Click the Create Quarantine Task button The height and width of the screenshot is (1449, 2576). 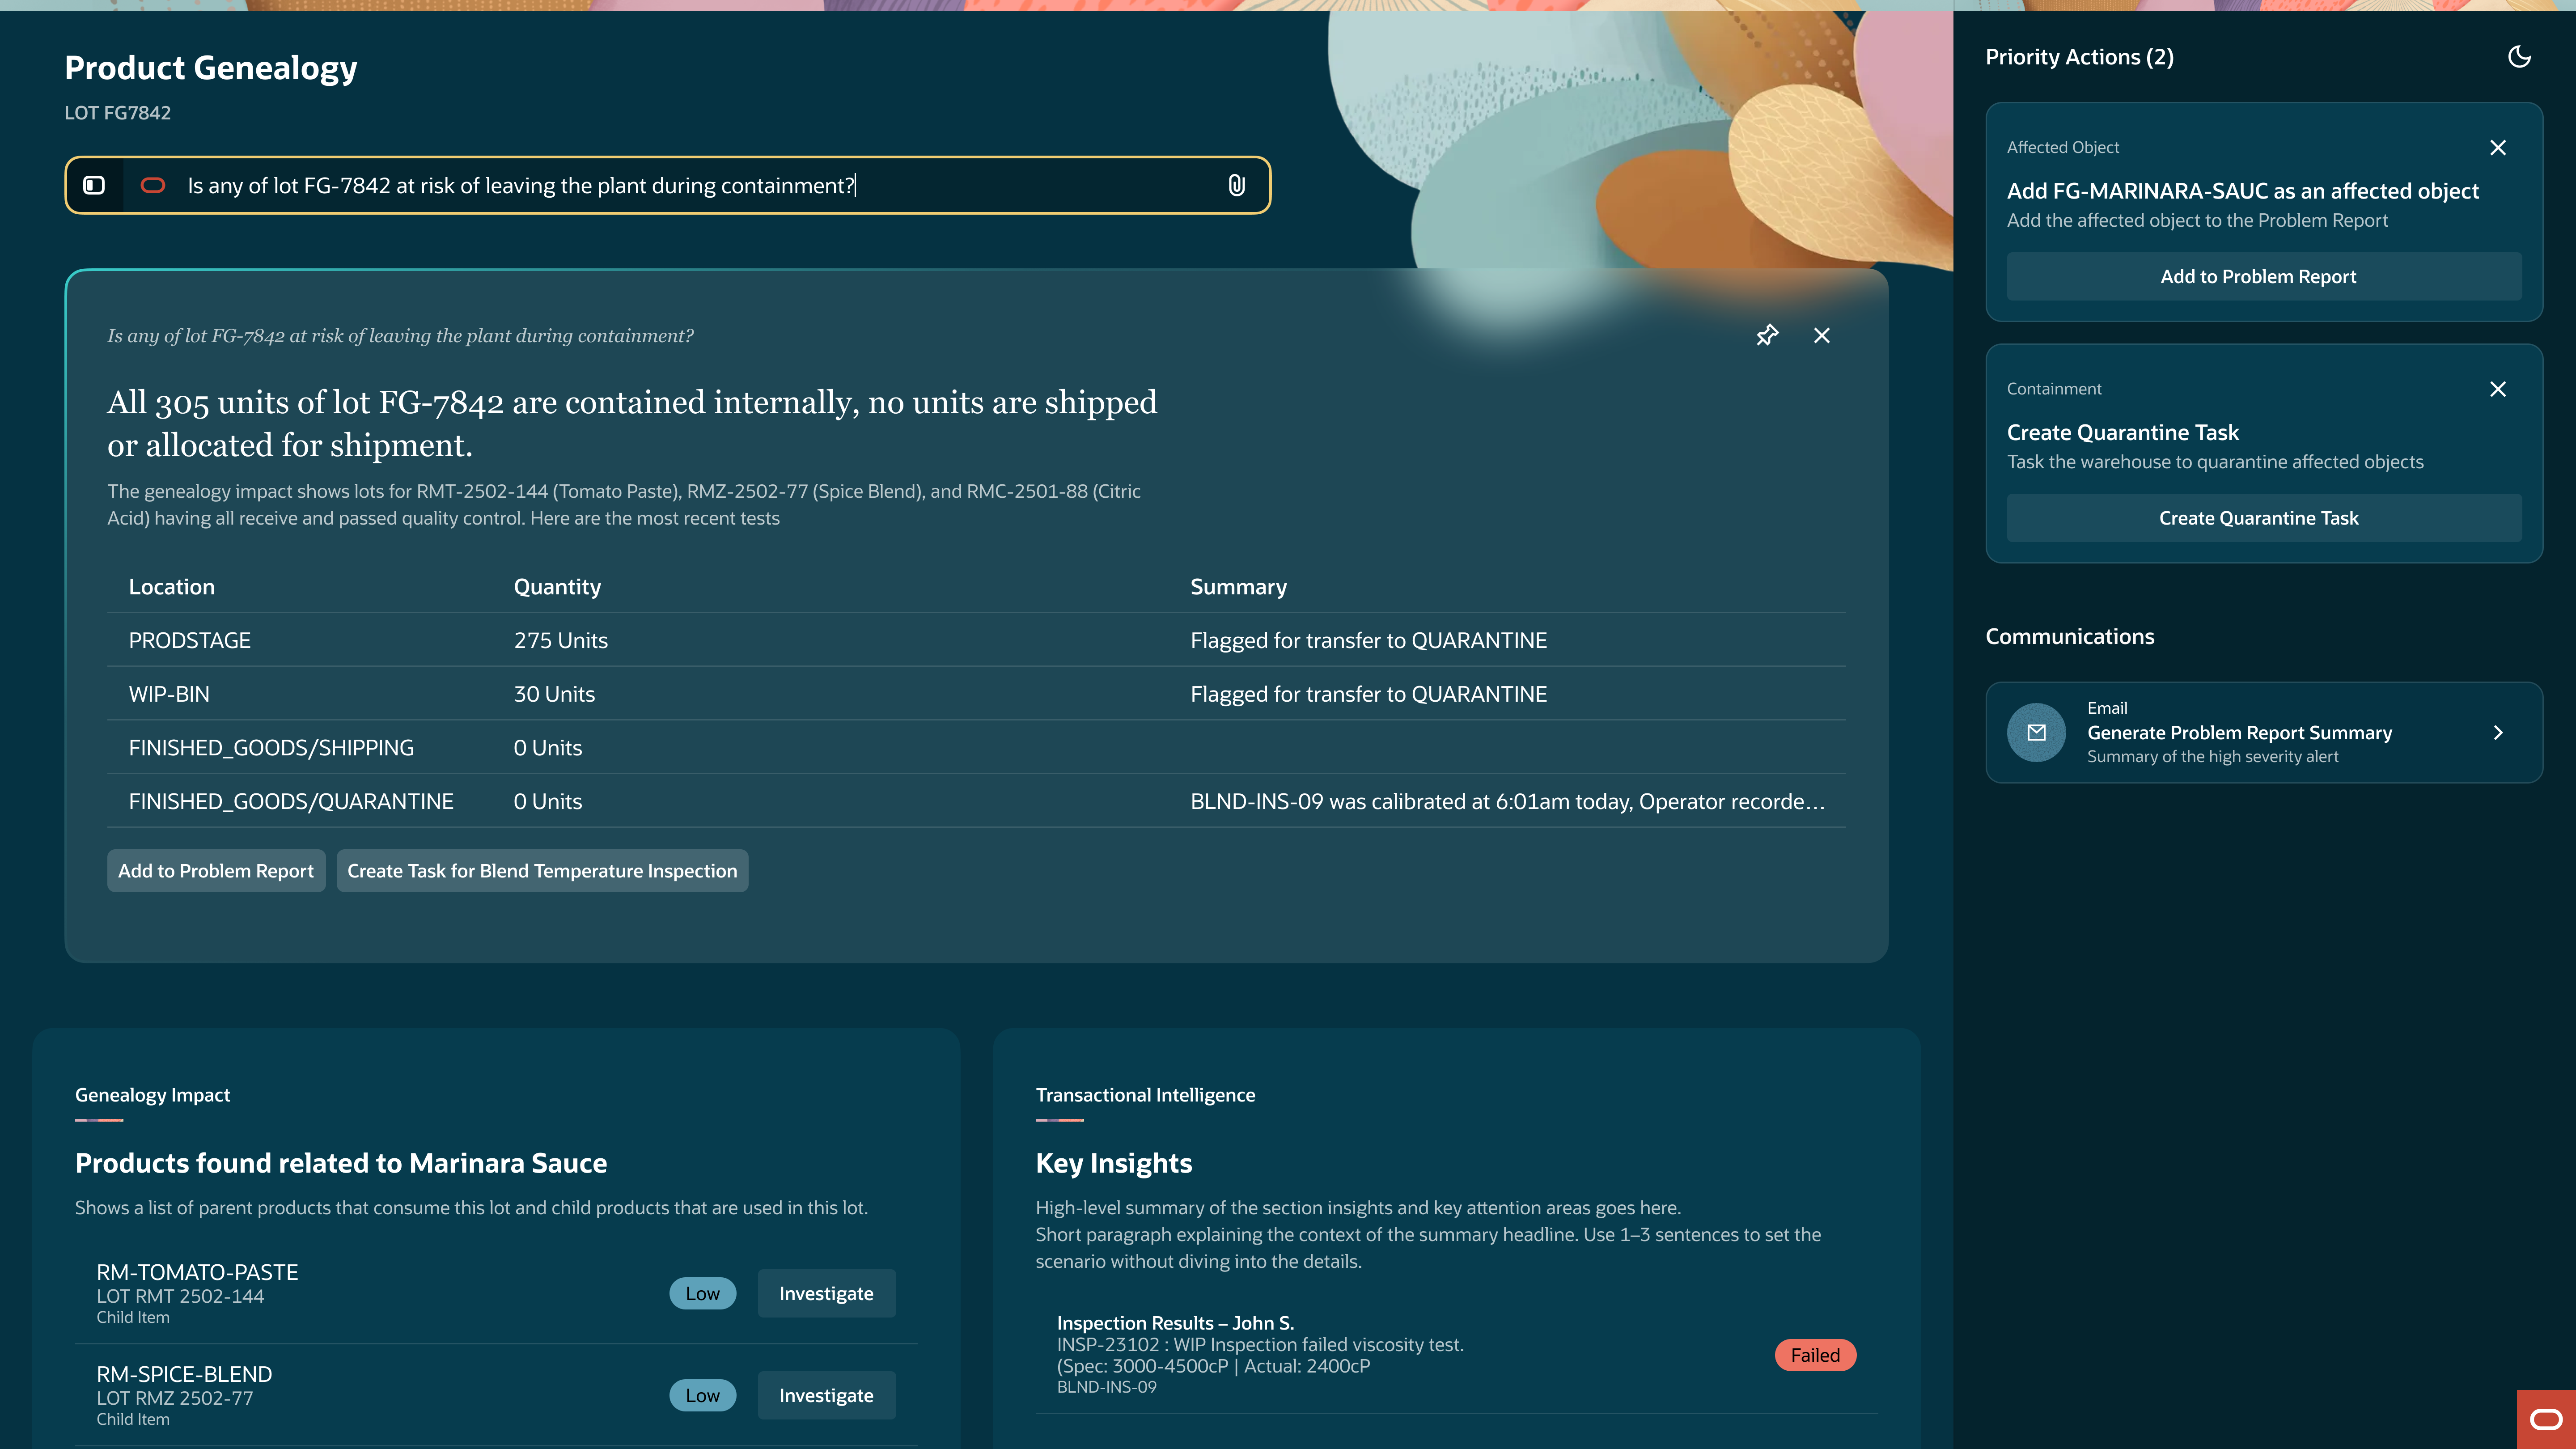click(2264, 518)
